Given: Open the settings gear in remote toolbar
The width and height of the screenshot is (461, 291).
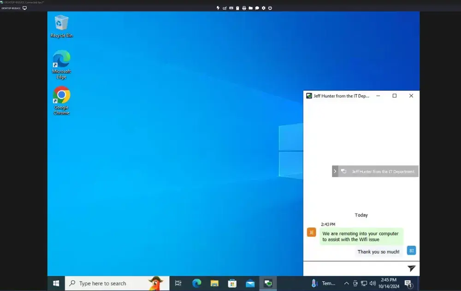Looking at the screenshot, I should click(x=263, y=8).
